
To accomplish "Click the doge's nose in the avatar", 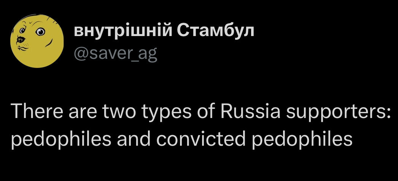I will coord(20,39).
